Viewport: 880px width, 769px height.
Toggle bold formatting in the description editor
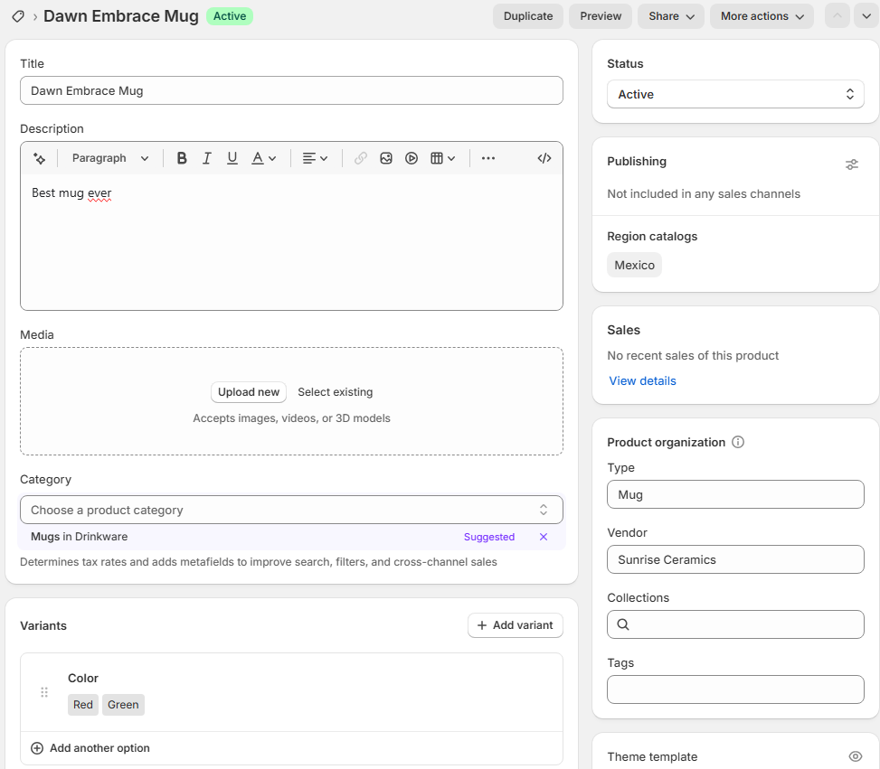182,157
